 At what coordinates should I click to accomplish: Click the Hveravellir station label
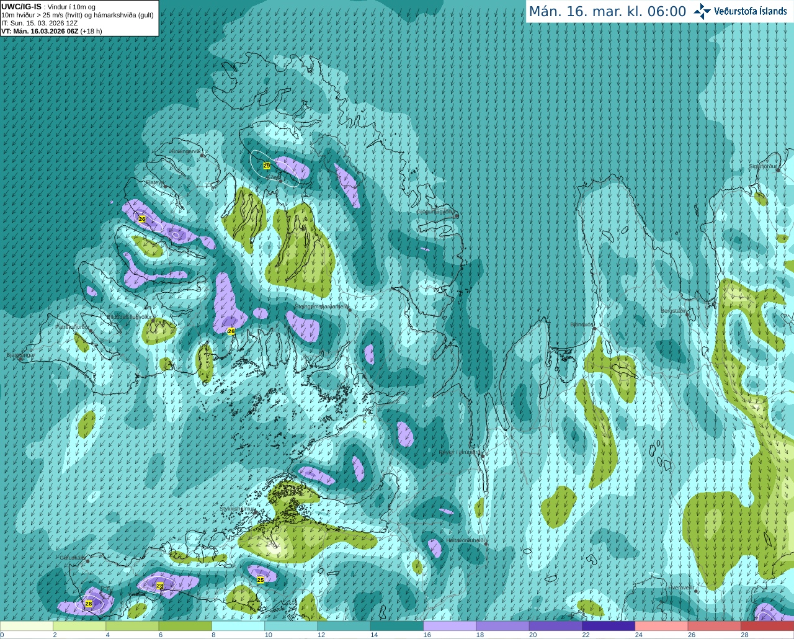680,588
